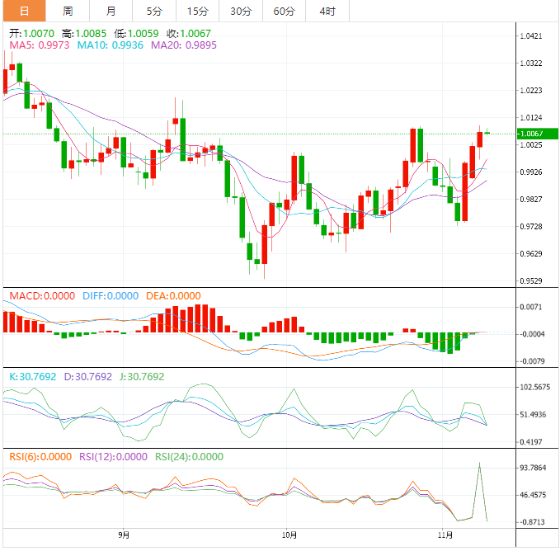Click the green current price tag 1.0067
Image resolution: width=560 pixels, height=551 pixels.
[x=537, y=134]
